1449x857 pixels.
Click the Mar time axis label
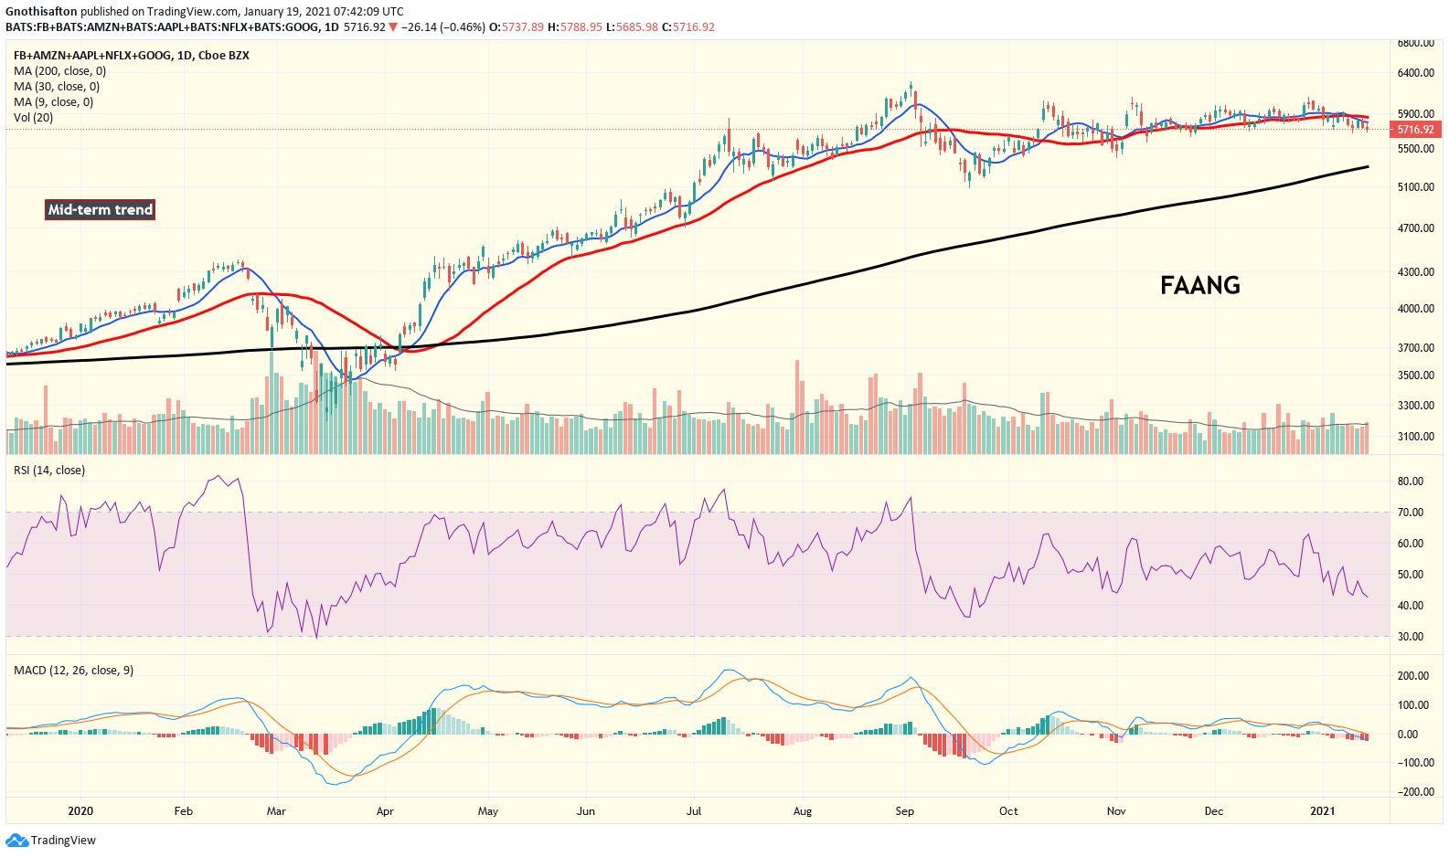click(276, 811)
